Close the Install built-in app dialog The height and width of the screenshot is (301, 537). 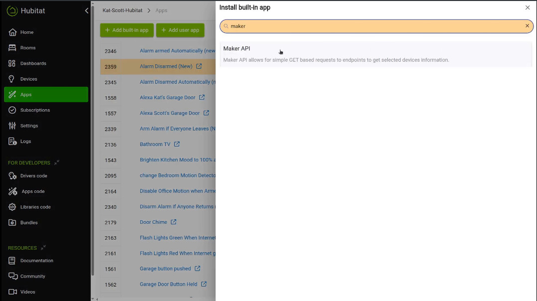click(528, 7)
